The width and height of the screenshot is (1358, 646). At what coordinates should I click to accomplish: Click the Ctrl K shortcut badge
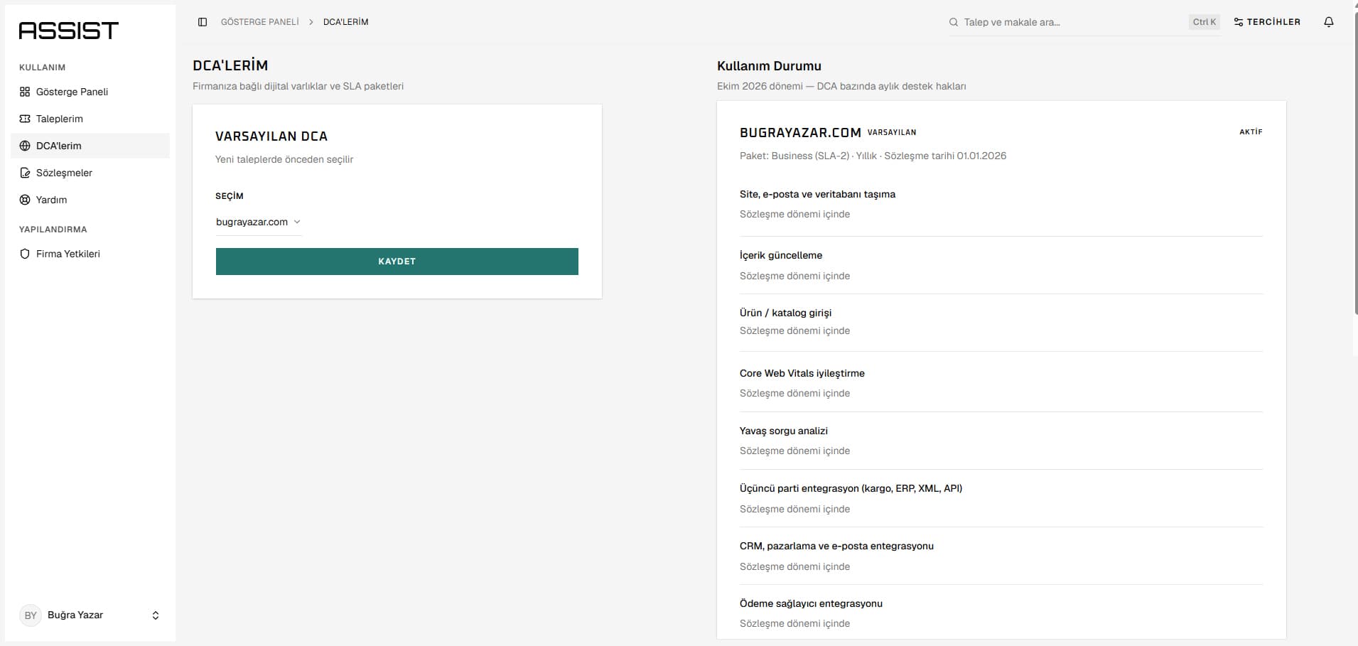pos(1205,22)
